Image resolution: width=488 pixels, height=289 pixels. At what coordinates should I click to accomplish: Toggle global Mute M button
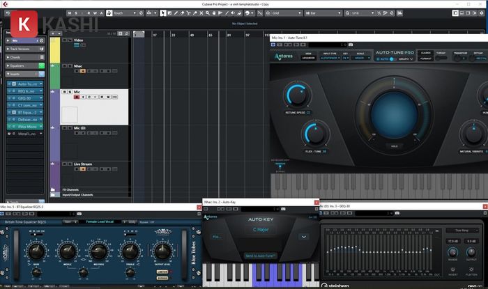point(70,13)
